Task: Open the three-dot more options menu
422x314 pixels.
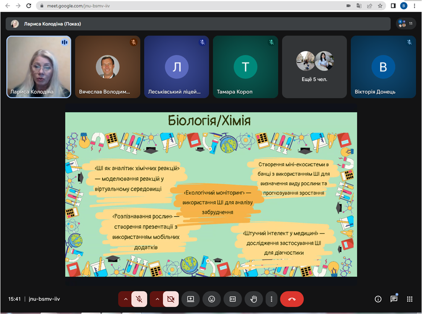Action: (271, 299)
